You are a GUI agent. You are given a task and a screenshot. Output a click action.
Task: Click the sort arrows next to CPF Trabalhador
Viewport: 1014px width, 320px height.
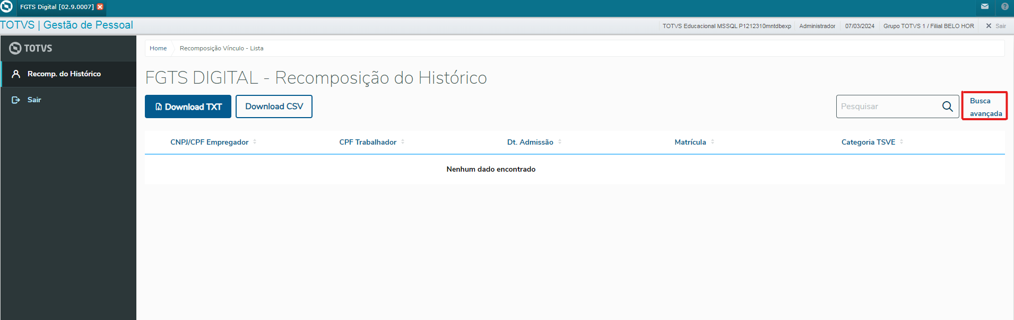click(x=403, y=142)
